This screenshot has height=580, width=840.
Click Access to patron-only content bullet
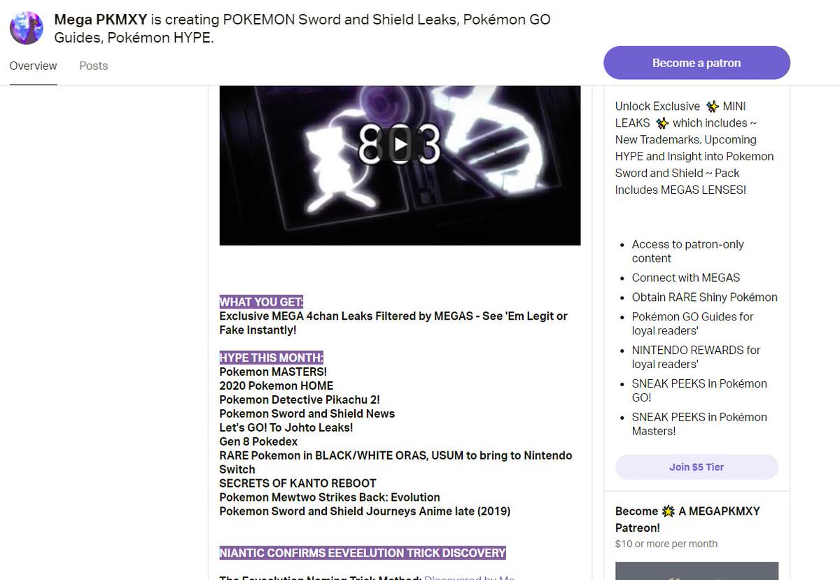688,251
